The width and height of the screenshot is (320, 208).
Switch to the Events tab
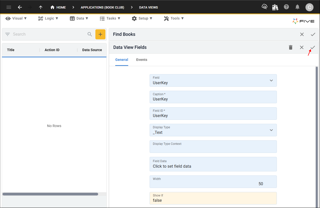[142, 60]
